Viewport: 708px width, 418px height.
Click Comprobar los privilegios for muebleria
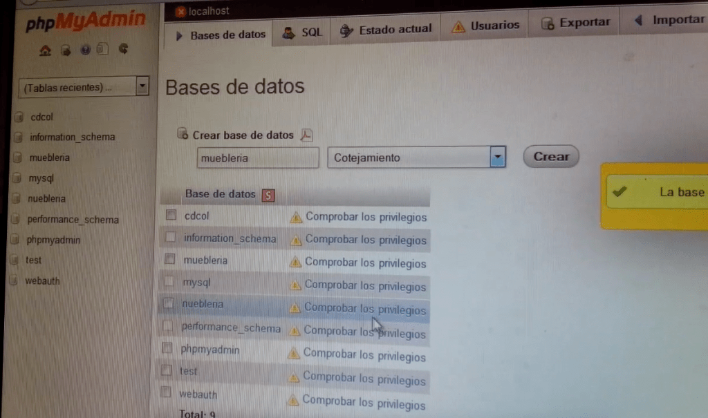[x=365, y=263]
